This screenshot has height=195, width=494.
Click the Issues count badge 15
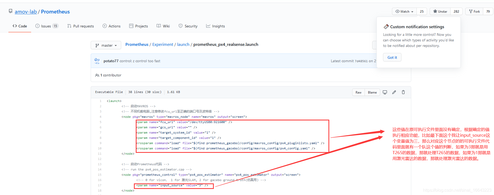click(x=55, y=26)
